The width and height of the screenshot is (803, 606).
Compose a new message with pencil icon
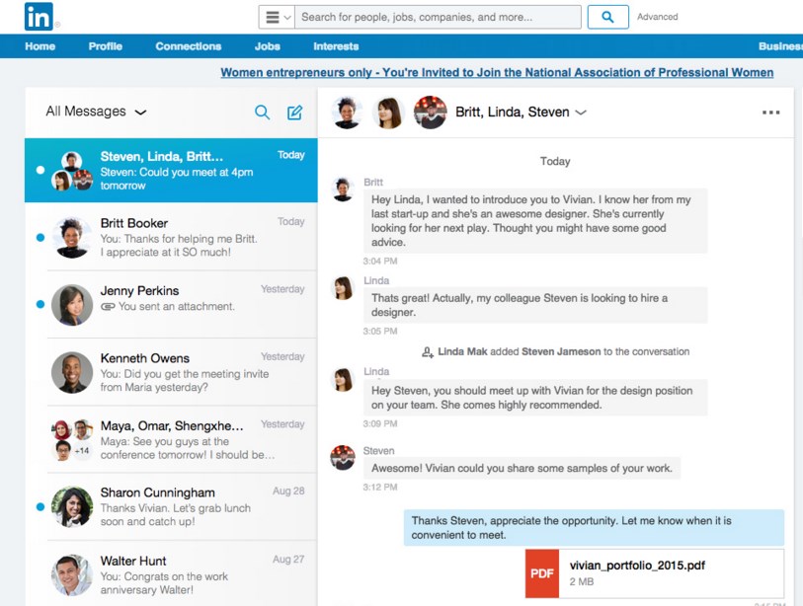click(x=295, y=113)
